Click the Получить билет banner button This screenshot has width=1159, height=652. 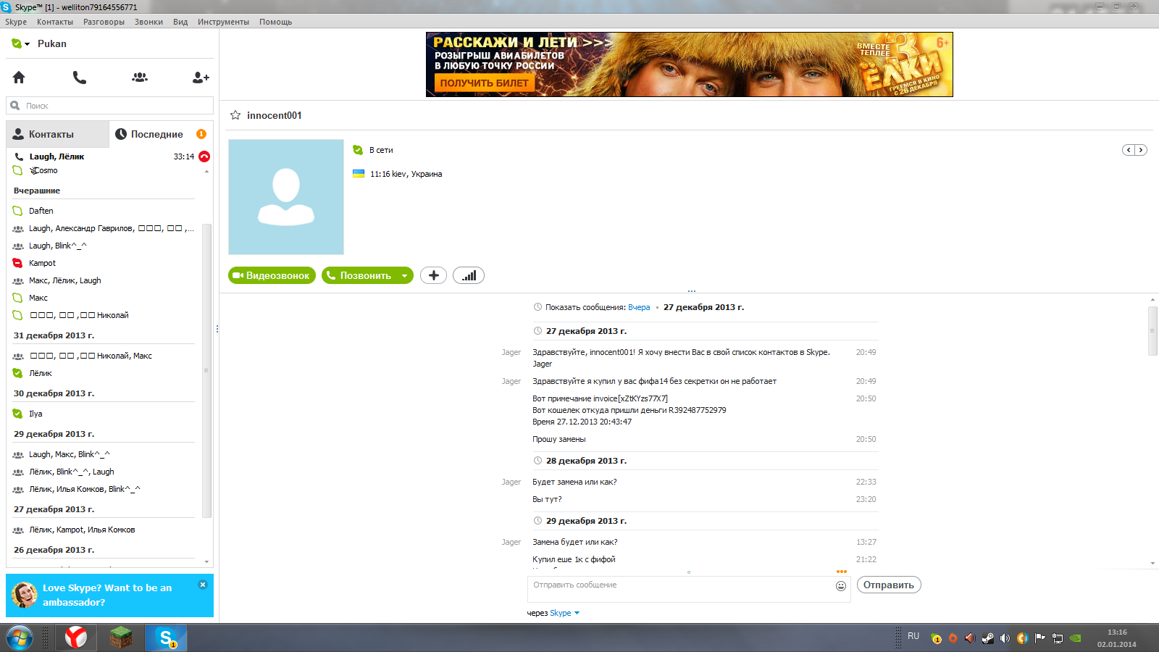pyautogui.click(x=485, y=83)
